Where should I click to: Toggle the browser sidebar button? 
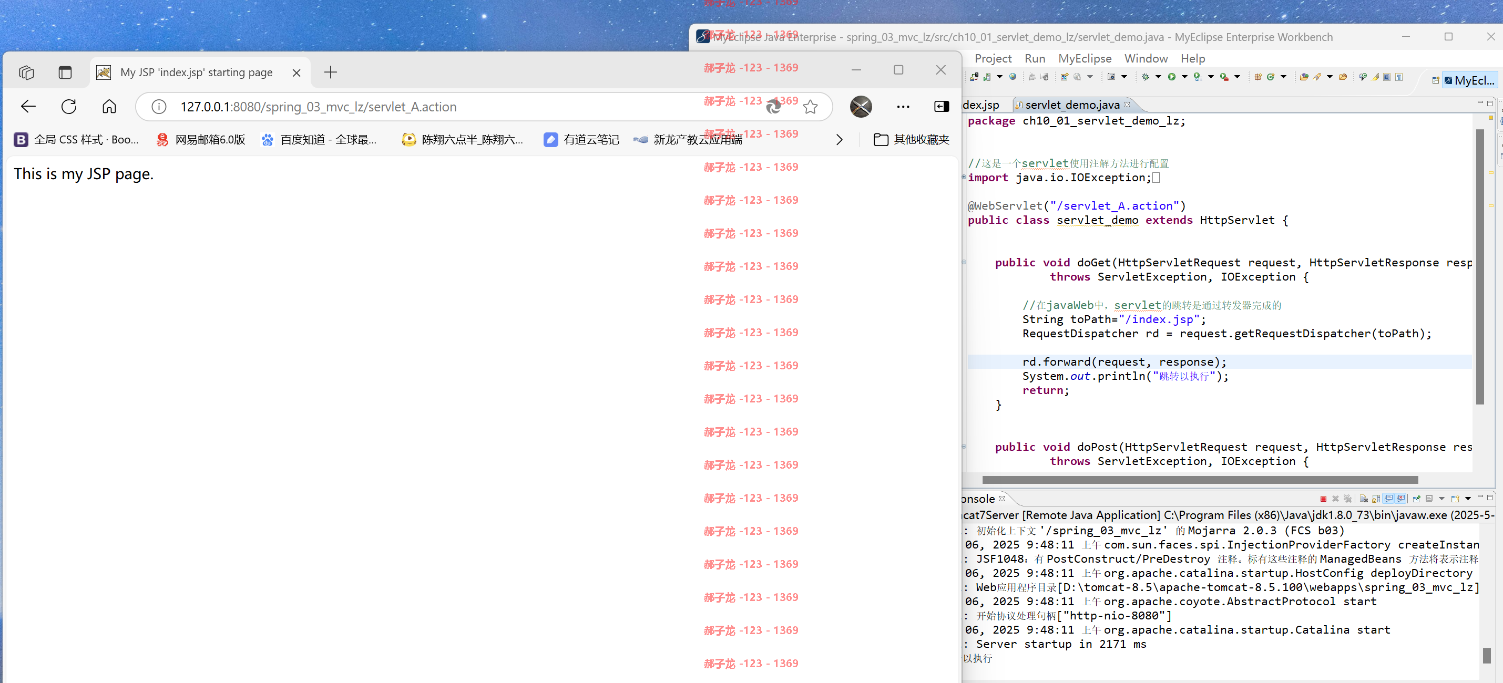point(941,106)
